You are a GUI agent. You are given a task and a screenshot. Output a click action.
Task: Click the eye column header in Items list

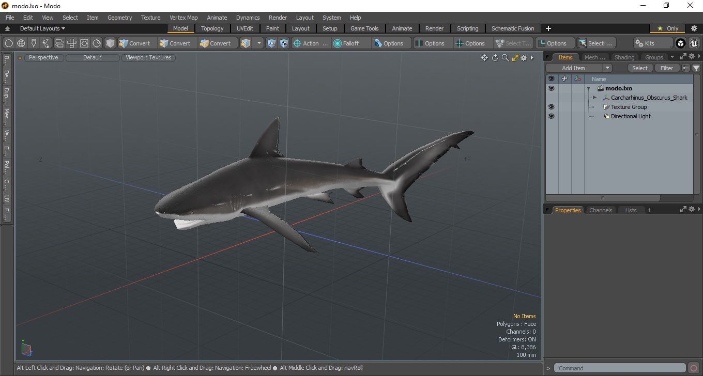click(551, 79)
